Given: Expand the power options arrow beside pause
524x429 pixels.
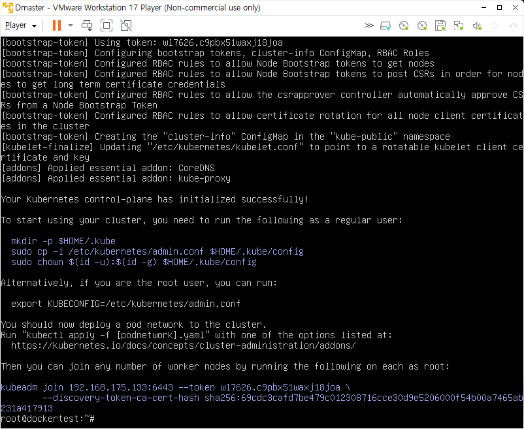Looking at the screenshot, I should (x=70, y=25).
